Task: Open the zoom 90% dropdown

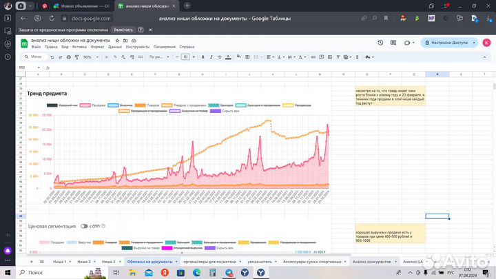Action: [x=90, y=56]
